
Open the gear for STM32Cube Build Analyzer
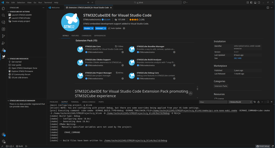[x=174, y=65]
